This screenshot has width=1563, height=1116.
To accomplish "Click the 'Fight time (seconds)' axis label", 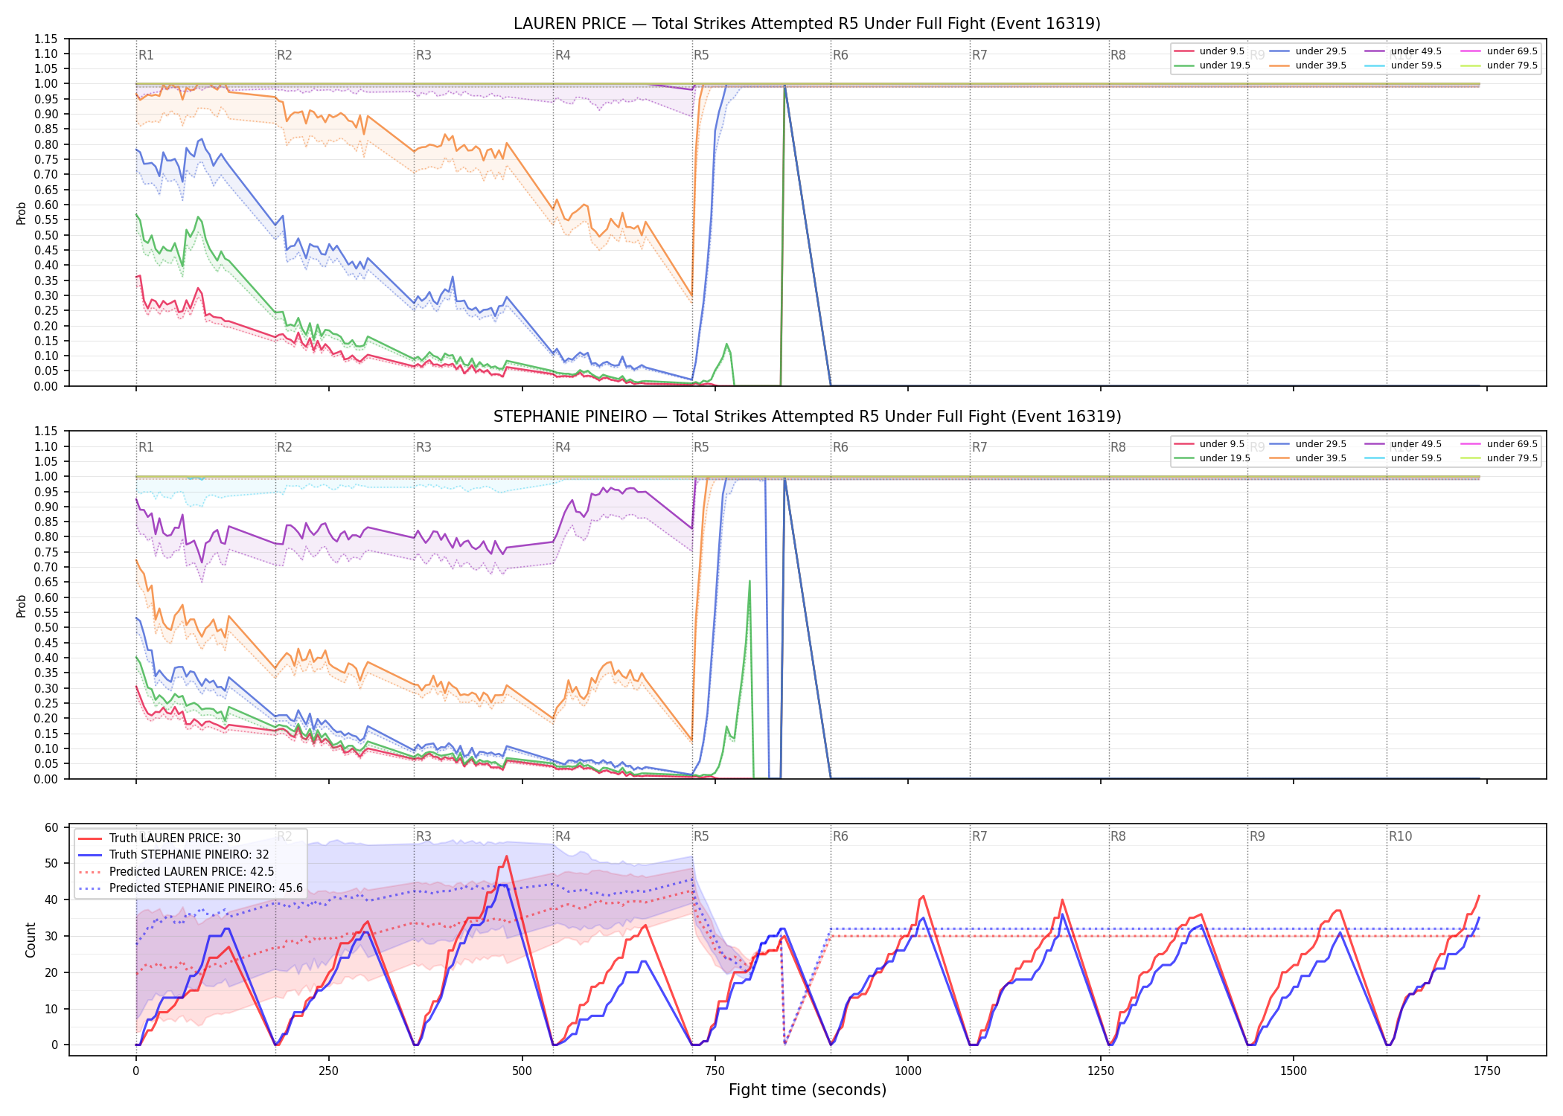I will coord(808,1090).
